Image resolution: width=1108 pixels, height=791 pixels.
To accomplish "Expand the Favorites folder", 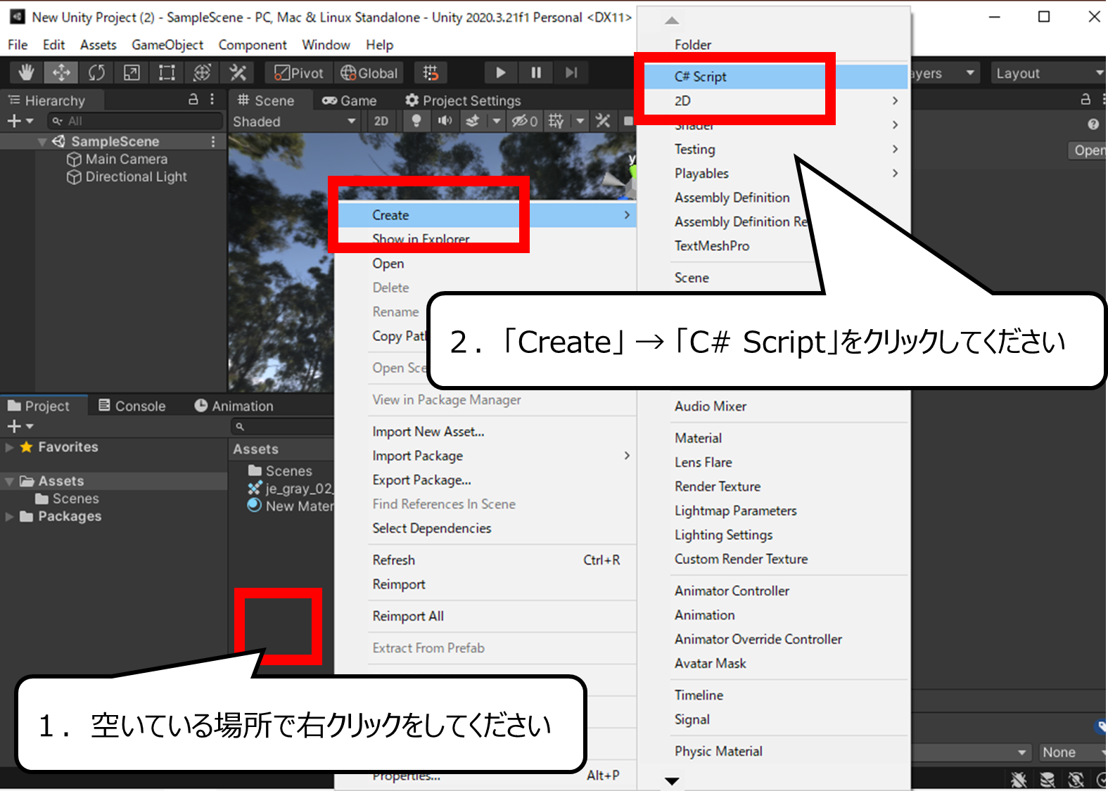I will (x=10, y=447).
